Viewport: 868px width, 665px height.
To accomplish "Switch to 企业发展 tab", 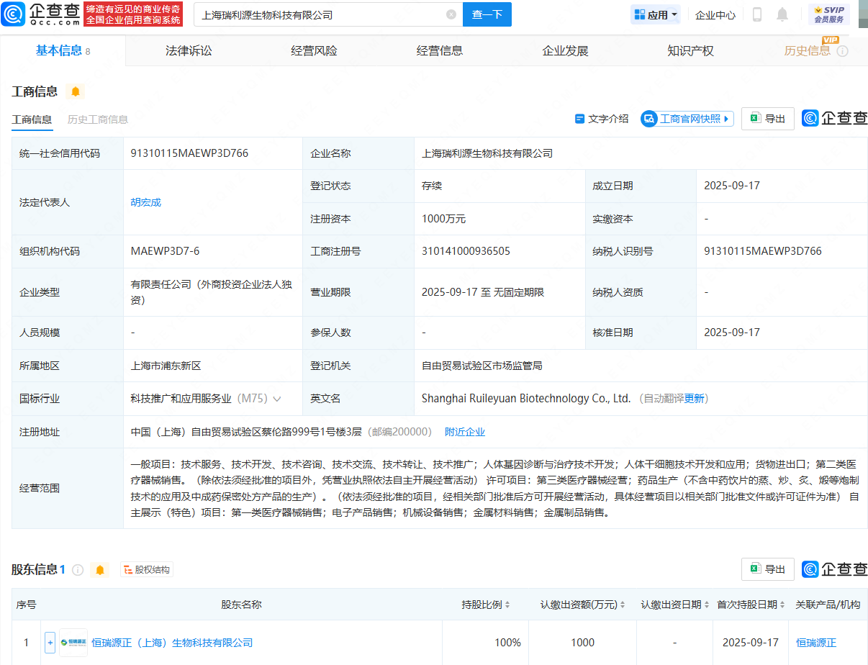I will (x=565, y=50).
